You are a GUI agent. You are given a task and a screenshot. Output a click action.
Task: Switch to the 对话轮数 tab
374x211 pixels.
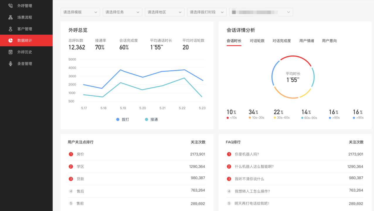257,41
